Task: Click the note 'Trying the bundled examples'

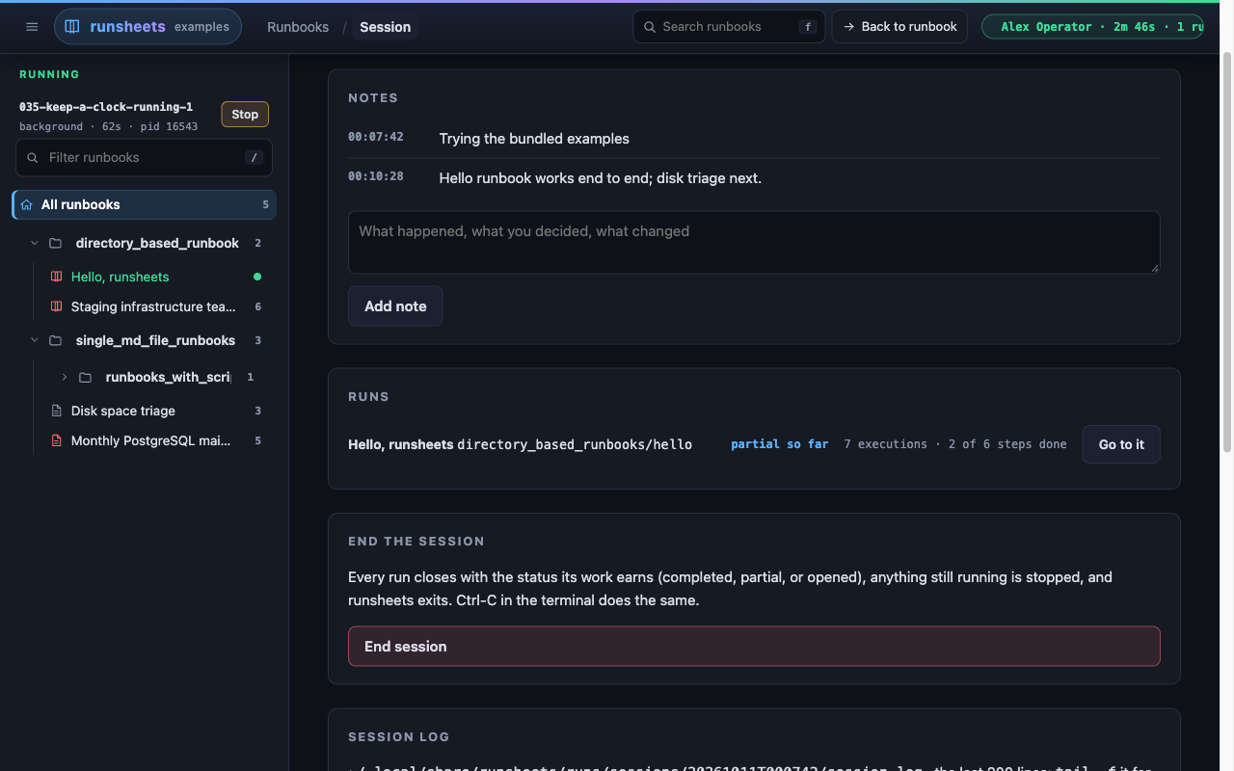Action: [534, 139]
